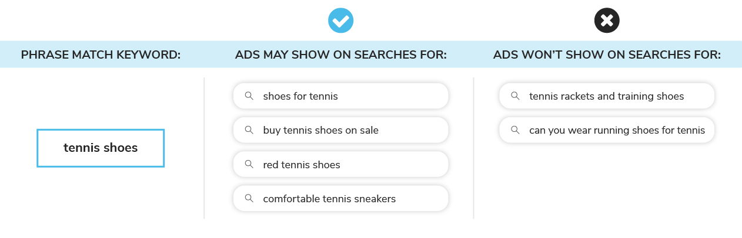Click magnifier icon in 'shoes for tennis' box
The width and height of the screenshot is (742, 238).
249,96
